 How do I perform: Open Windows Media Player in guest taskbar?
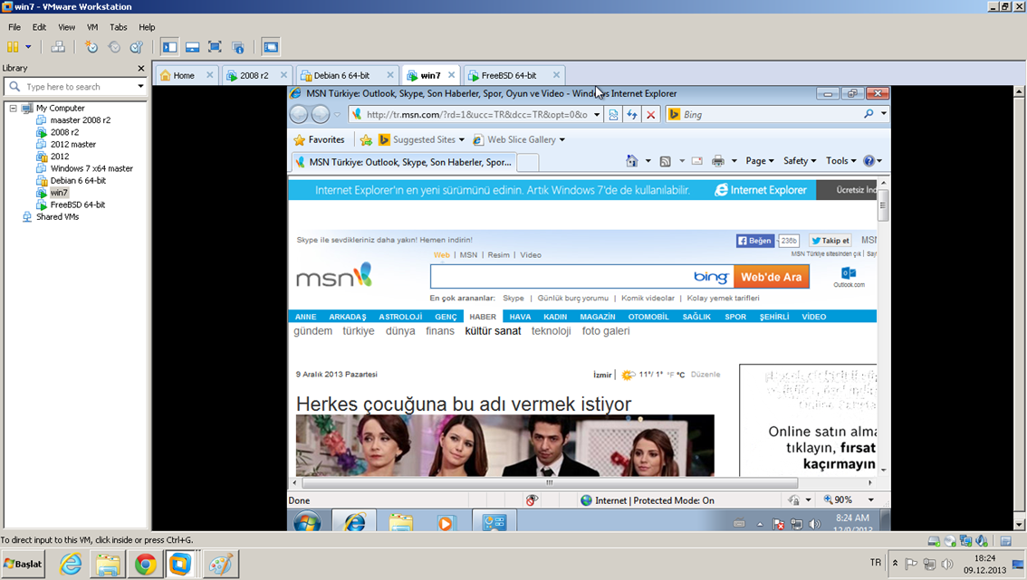[446, 522]
